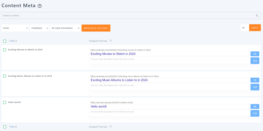The width and height of the screenshot is (263, 131).
Task: Click the top Title sort arrows icon
Action: tap(16, 41)
